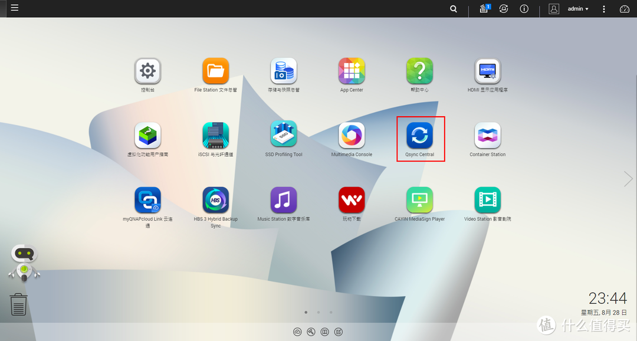Select the first desktop page dot
This screenshot has width=637, height=341.
(306, 312)
